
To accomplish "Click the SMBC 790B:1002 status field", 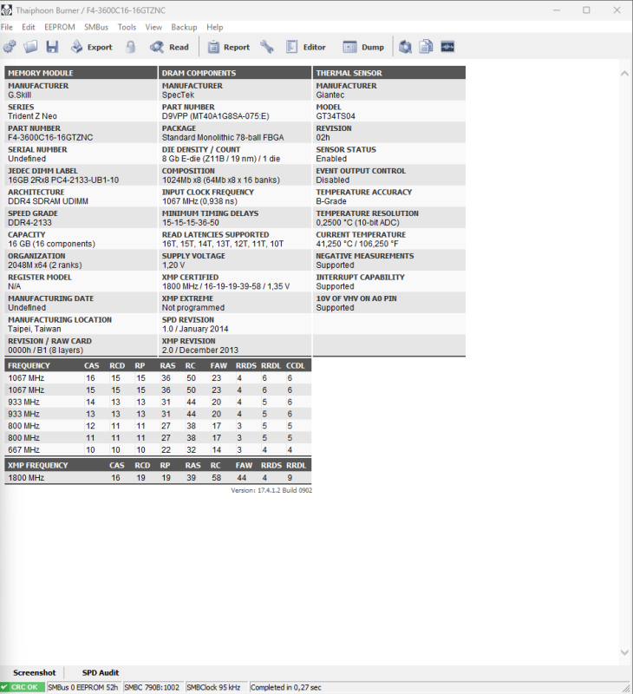I will tap(152, 687).
